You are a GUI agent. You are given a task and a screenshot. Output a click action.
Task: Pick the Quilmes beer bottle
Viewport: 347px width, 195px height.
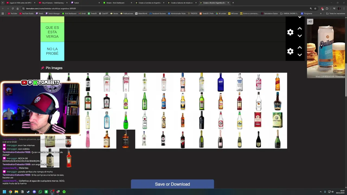tap(164, 101)
